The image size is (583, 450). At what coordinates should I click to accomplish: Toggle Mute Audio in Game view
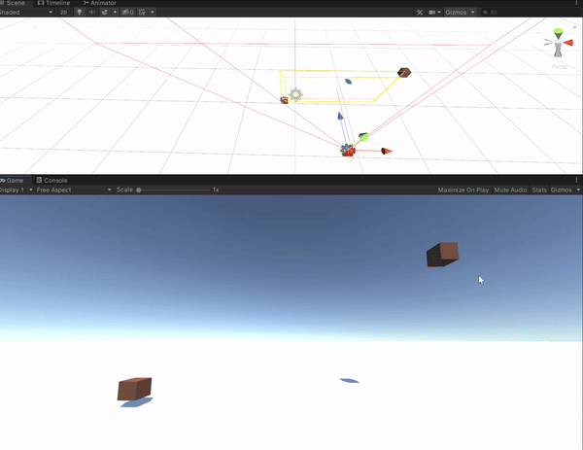(510, 190)
